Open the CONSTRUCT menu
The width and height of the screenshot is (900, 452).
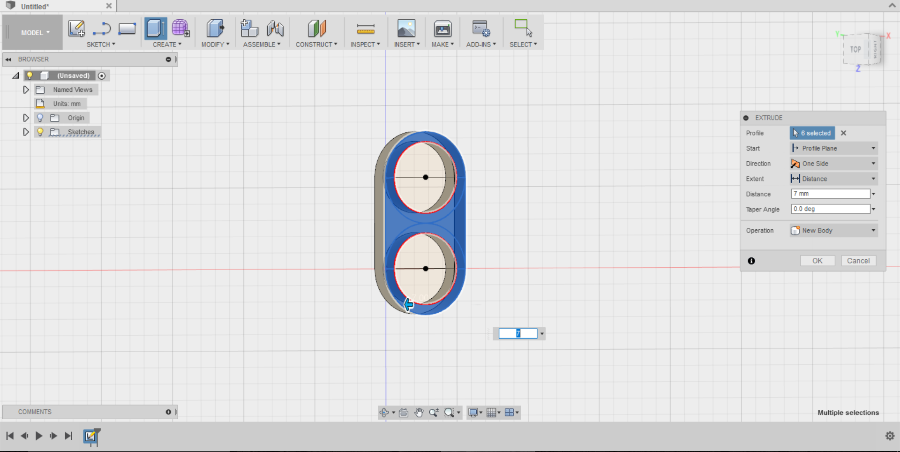(316, 45)
